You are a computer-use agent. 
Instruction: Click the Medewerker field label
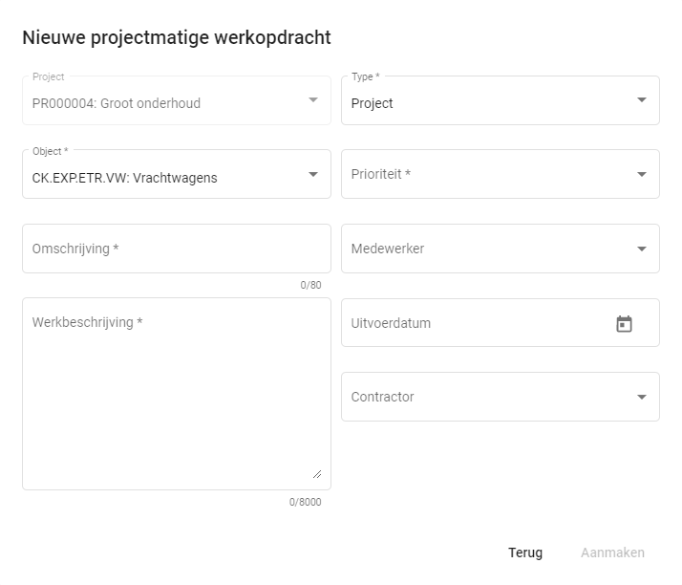tap(388, 249)
